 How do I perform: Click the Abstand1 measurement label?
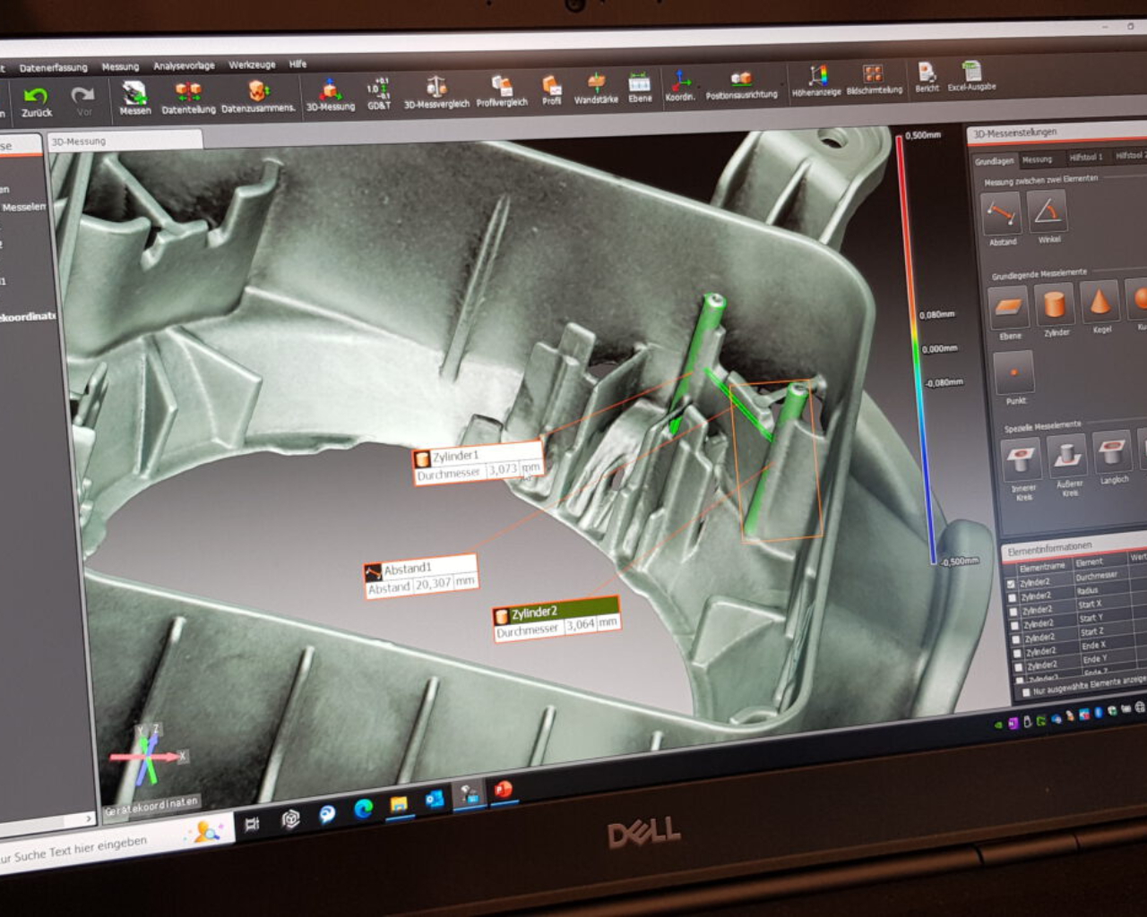coord(420,576)
